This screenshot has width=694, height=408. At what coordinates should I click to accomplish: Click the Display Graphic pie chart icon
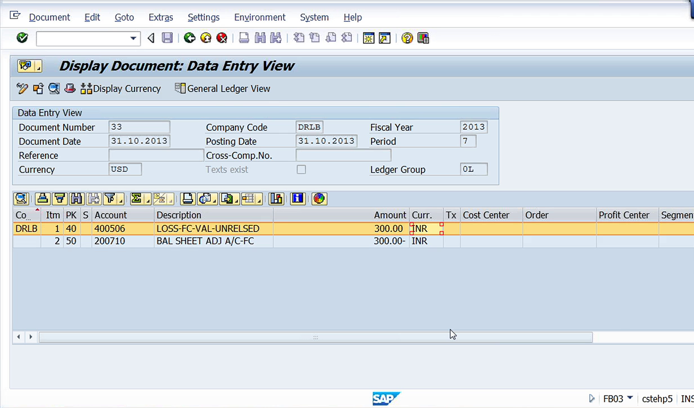[319, 198]
